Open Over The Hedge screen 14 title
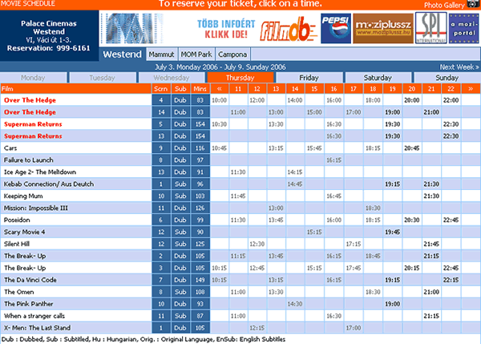This screenshot has width=481, height=344. click(x=30, y=112)
